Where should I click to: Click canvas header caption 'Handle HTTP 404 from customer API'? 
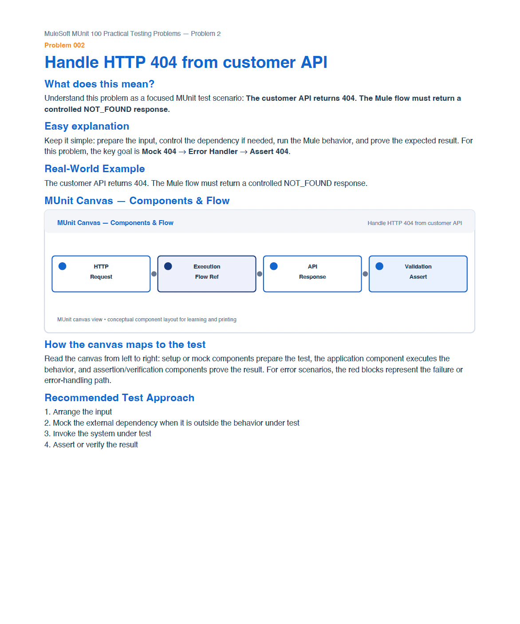point(415,223)
